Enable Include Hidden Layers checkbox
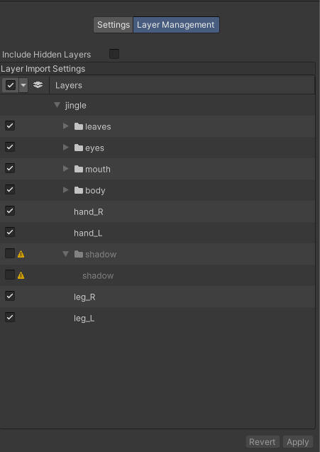The image size is (320, 452). tap(114, 54)
